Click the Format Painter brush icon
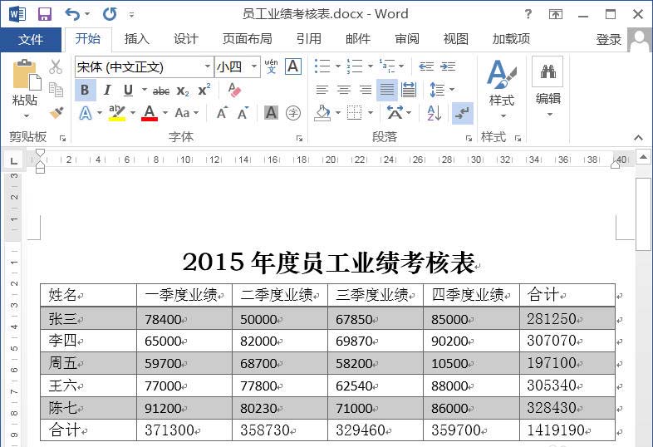This screenshot has height=447, width=653. point(56,112)
